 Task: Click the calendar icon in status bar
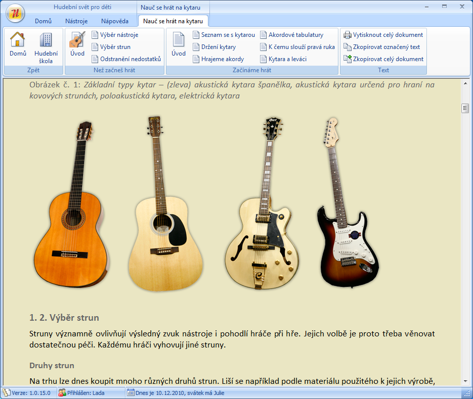click(131, 392)
